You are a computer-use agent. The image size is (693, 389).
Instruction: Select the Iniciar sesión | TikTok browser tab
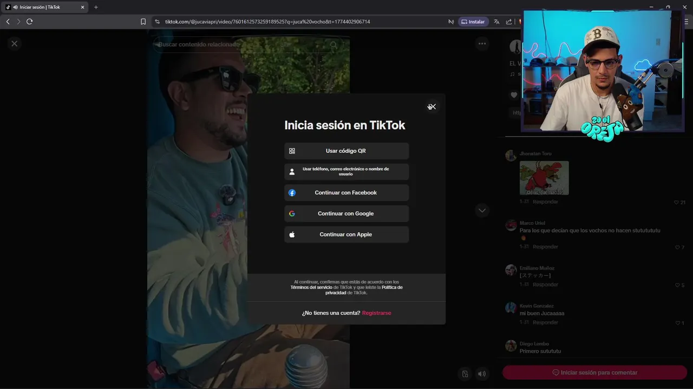(45, 7)
